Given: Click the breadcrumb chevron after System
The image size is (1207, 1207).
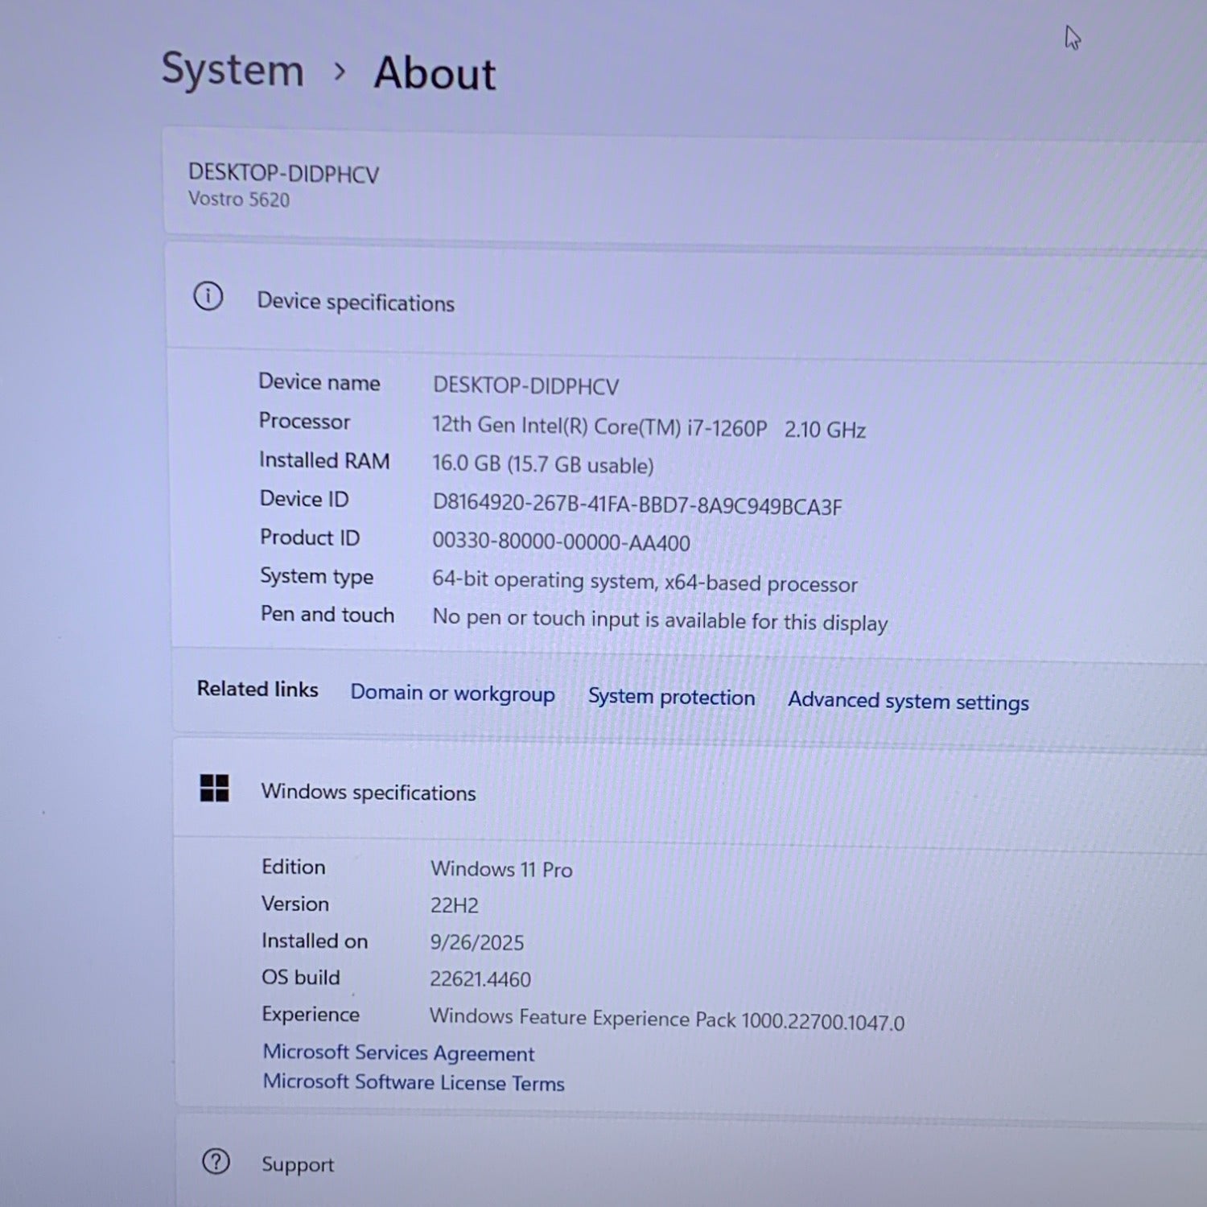Looking at the screenshot, I should click(340, 72).
